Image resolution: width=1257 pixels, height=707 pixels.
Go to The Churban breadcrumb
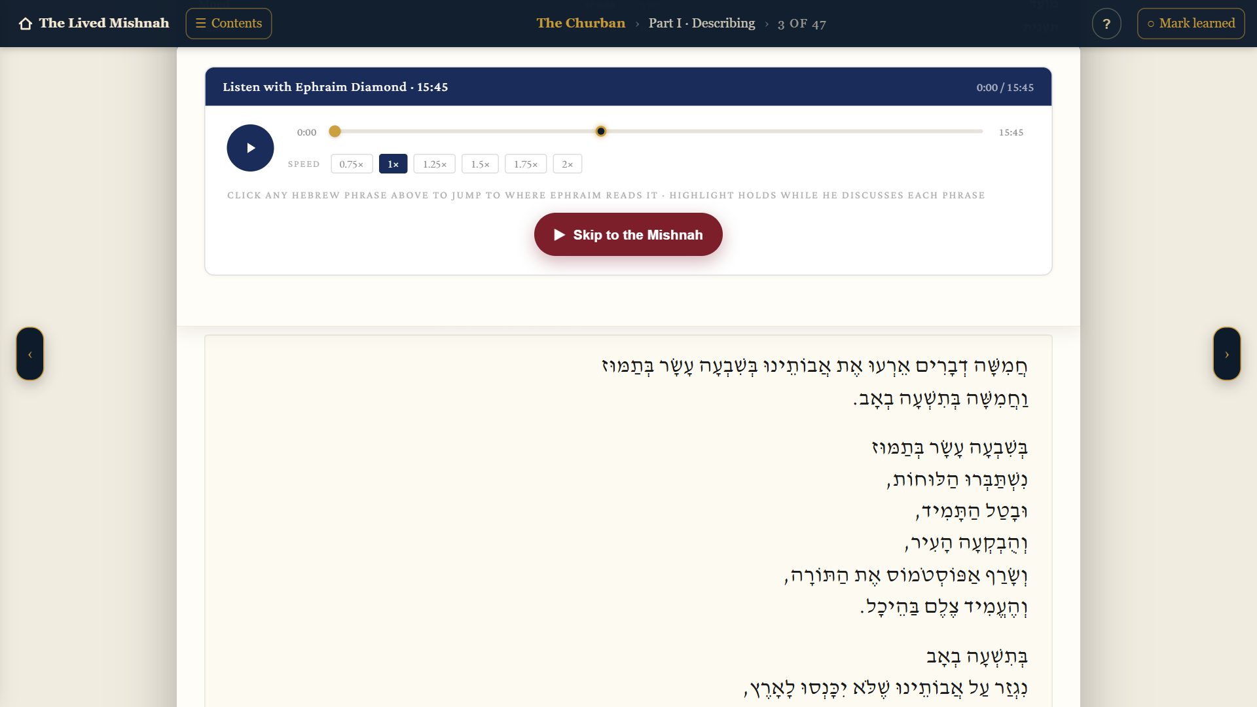click(581, 24)
